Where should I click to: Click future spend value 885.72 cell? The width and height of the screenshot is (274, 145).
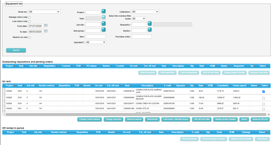coord(236,108)
